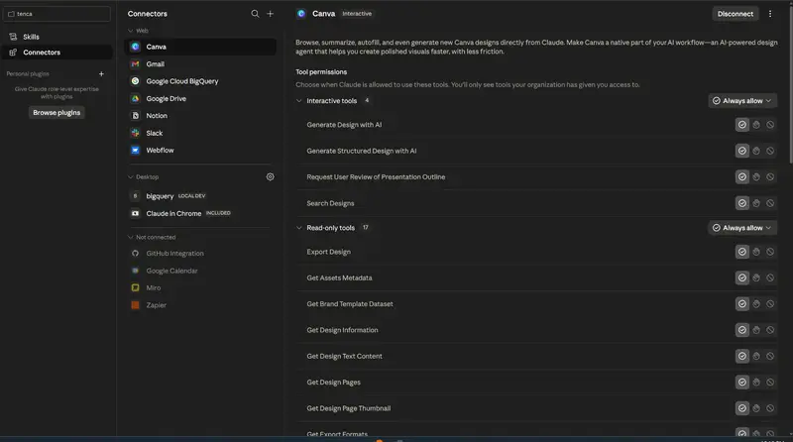This screenshot has height=442, width=793.
Task: Select the Notion connector
Action: [200, 116]
